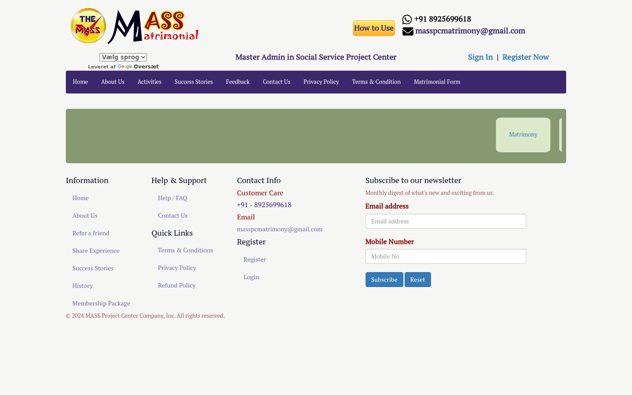
Task: Open the Terms & Condition menu item
Action: 376,82
